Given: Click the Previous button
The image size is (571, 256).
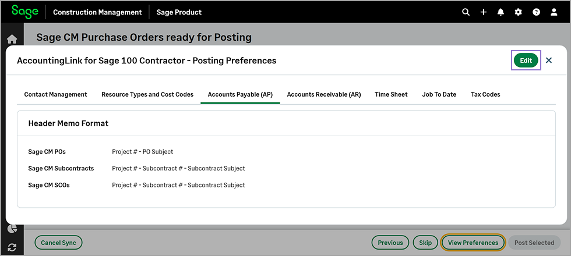Looking at the screenshot, I should 390,243.
